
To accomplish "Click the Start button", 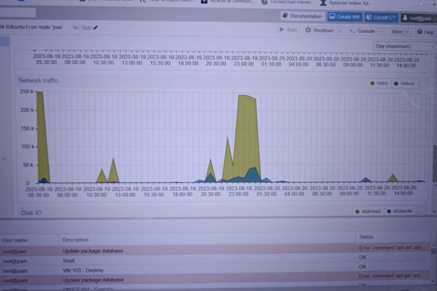I will point(288,30).
